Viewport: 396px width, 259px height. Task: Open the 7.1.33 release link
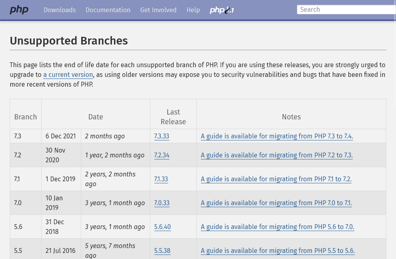pos(161,179)
